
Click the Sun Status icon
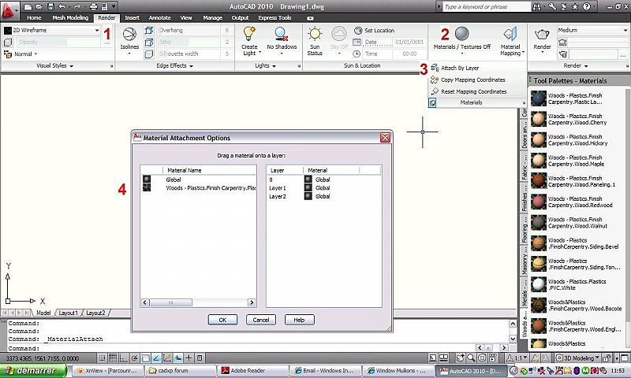[x=315, y=34]
